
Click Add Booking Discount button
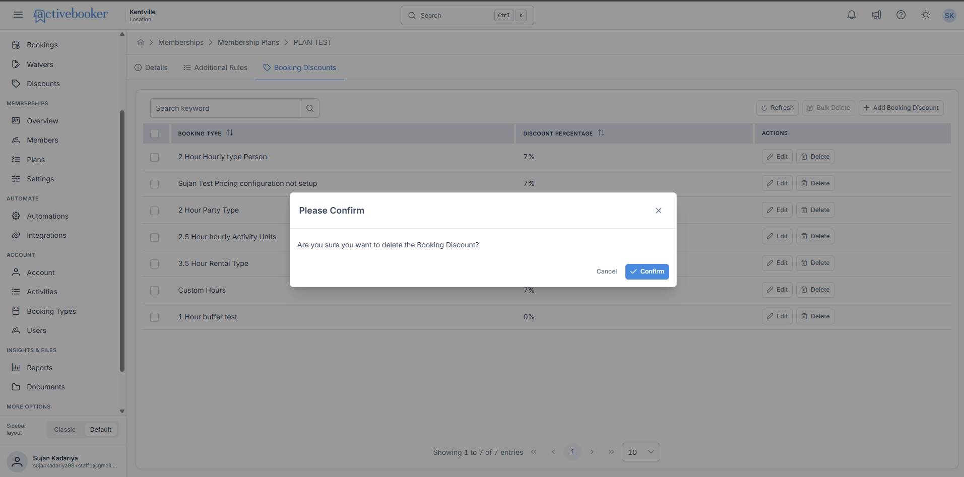[901, 108]
